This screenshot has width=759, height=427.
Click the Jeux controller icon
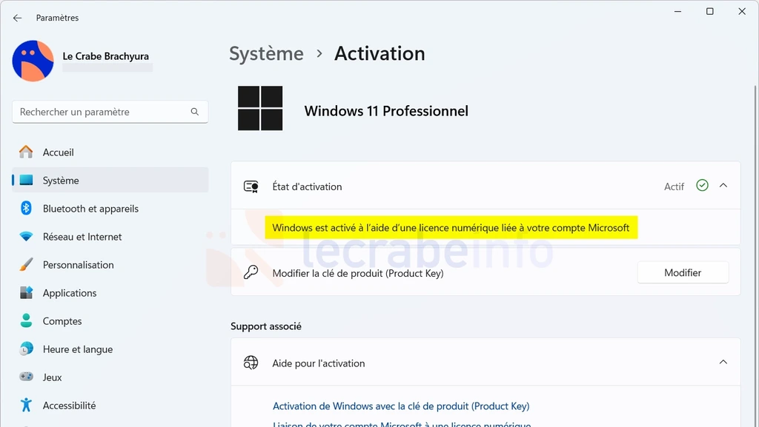(x=26, y=376)
